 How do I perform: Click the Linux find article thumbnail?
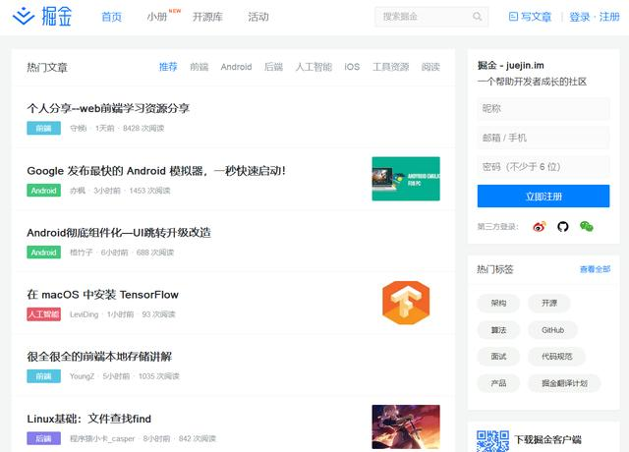pos(406,426)
